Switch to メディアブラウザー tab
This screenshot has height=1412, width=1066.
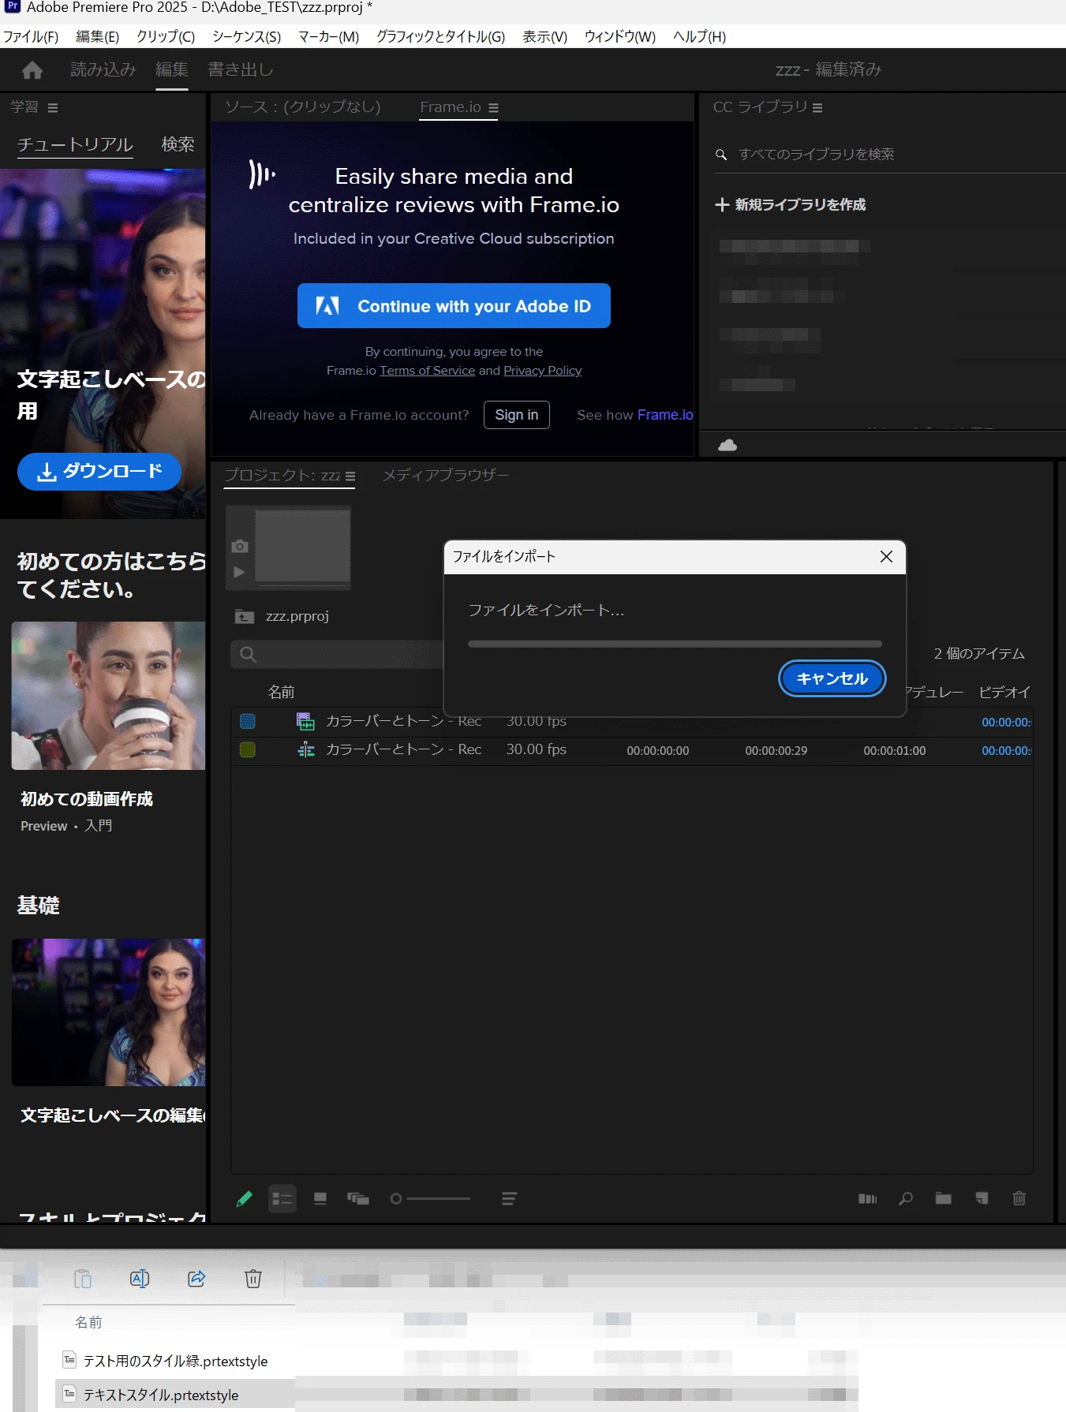point(446,476)
